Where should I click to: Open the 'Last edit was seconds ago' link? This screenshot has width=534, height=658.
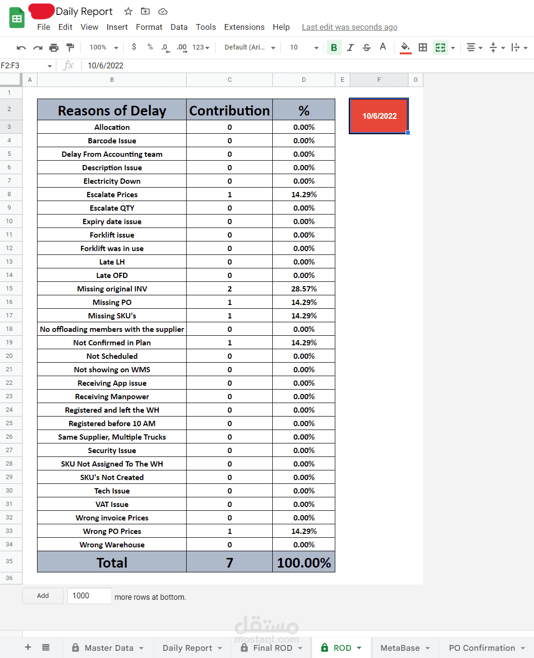pyautogui.click(x=350, y=27)
